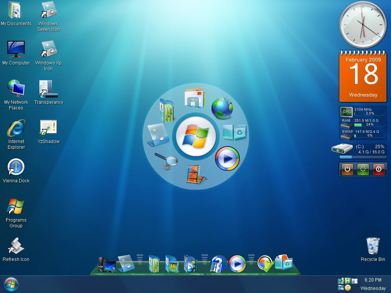Click the C: hard drive icon
The image size is (391, 293).
[x=342, y=148]
